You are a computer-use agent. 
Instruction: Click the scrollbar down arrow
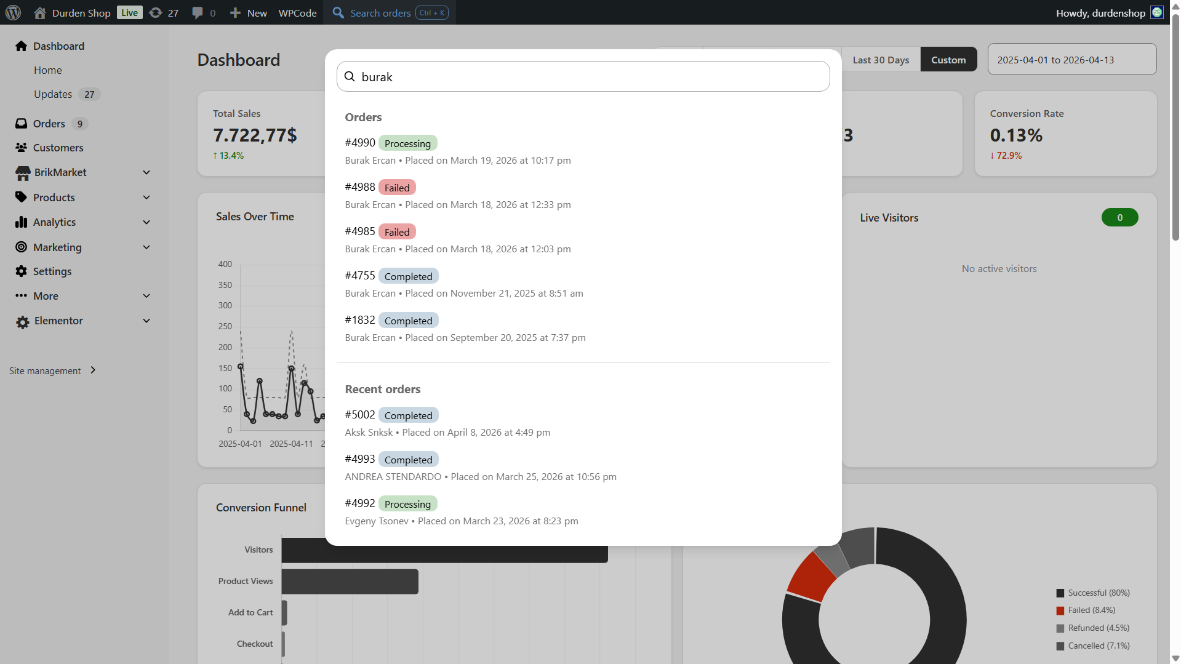(x=1175, y=658)
